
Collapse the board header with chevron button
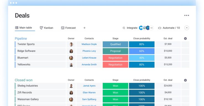[x=187, y=28]
